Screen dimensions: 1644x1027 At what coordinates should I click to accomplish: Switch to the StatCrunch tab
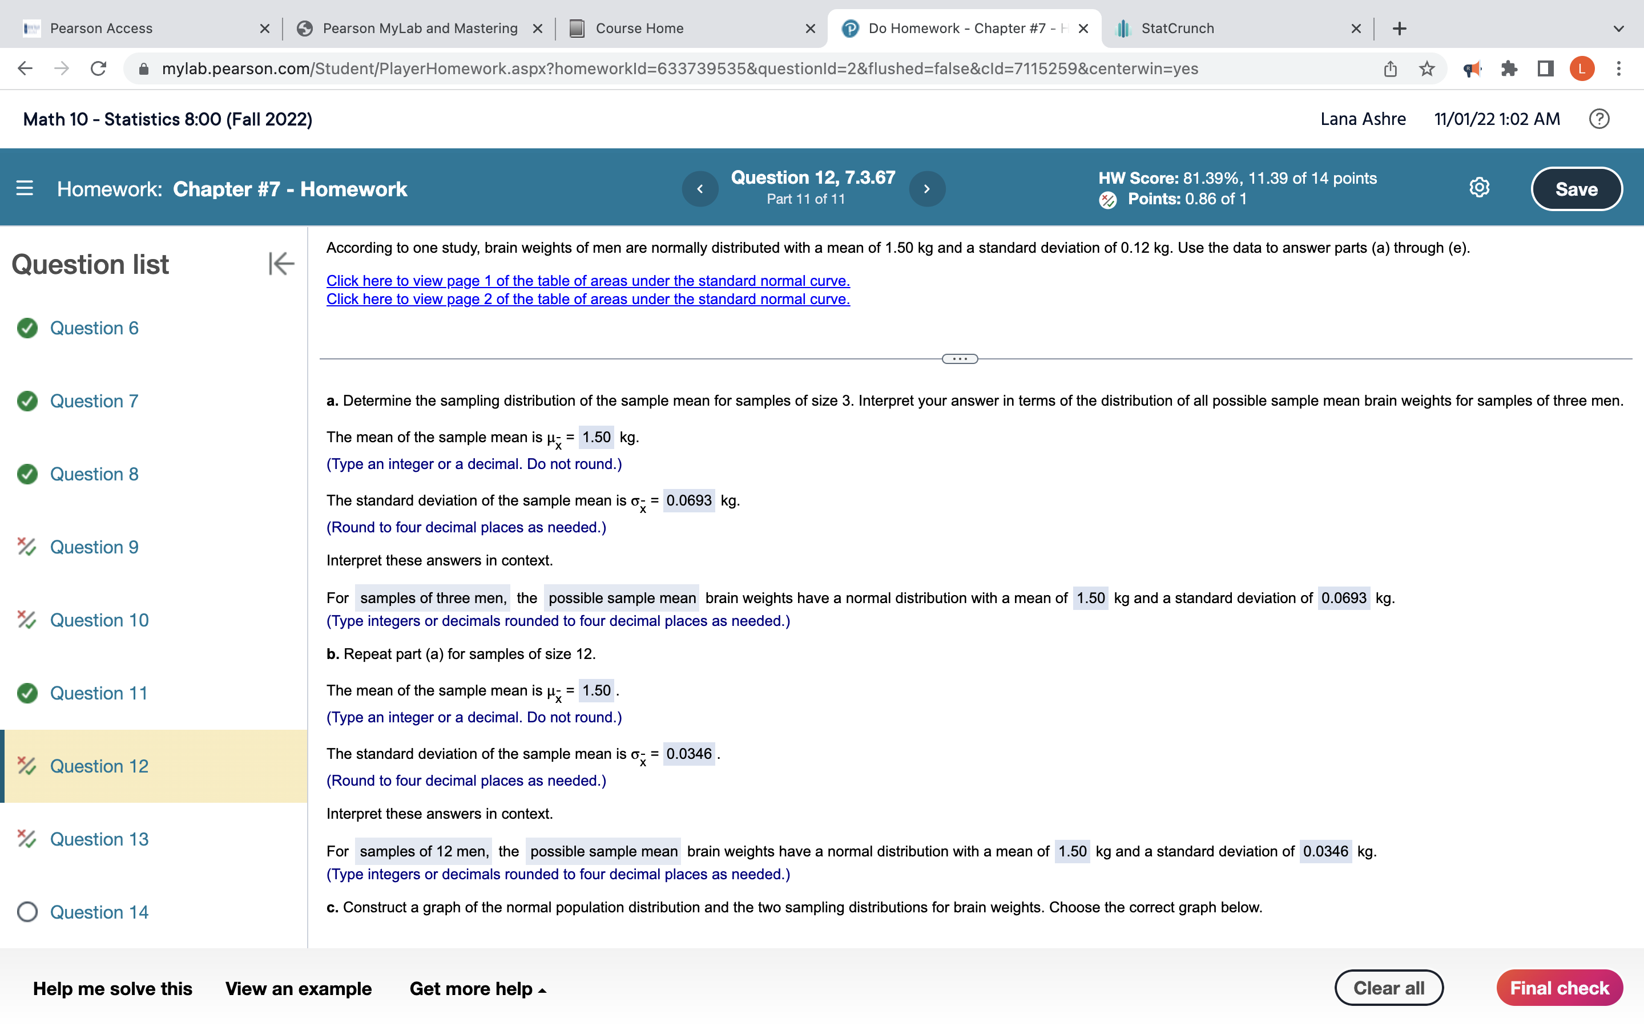tap(1177, 29)
